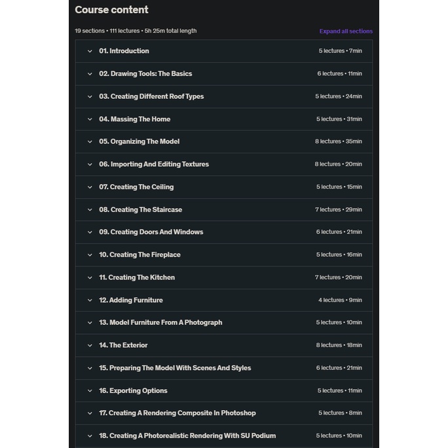Toggle chevron for Creating The Kitchen

click(x=90, y=278)
